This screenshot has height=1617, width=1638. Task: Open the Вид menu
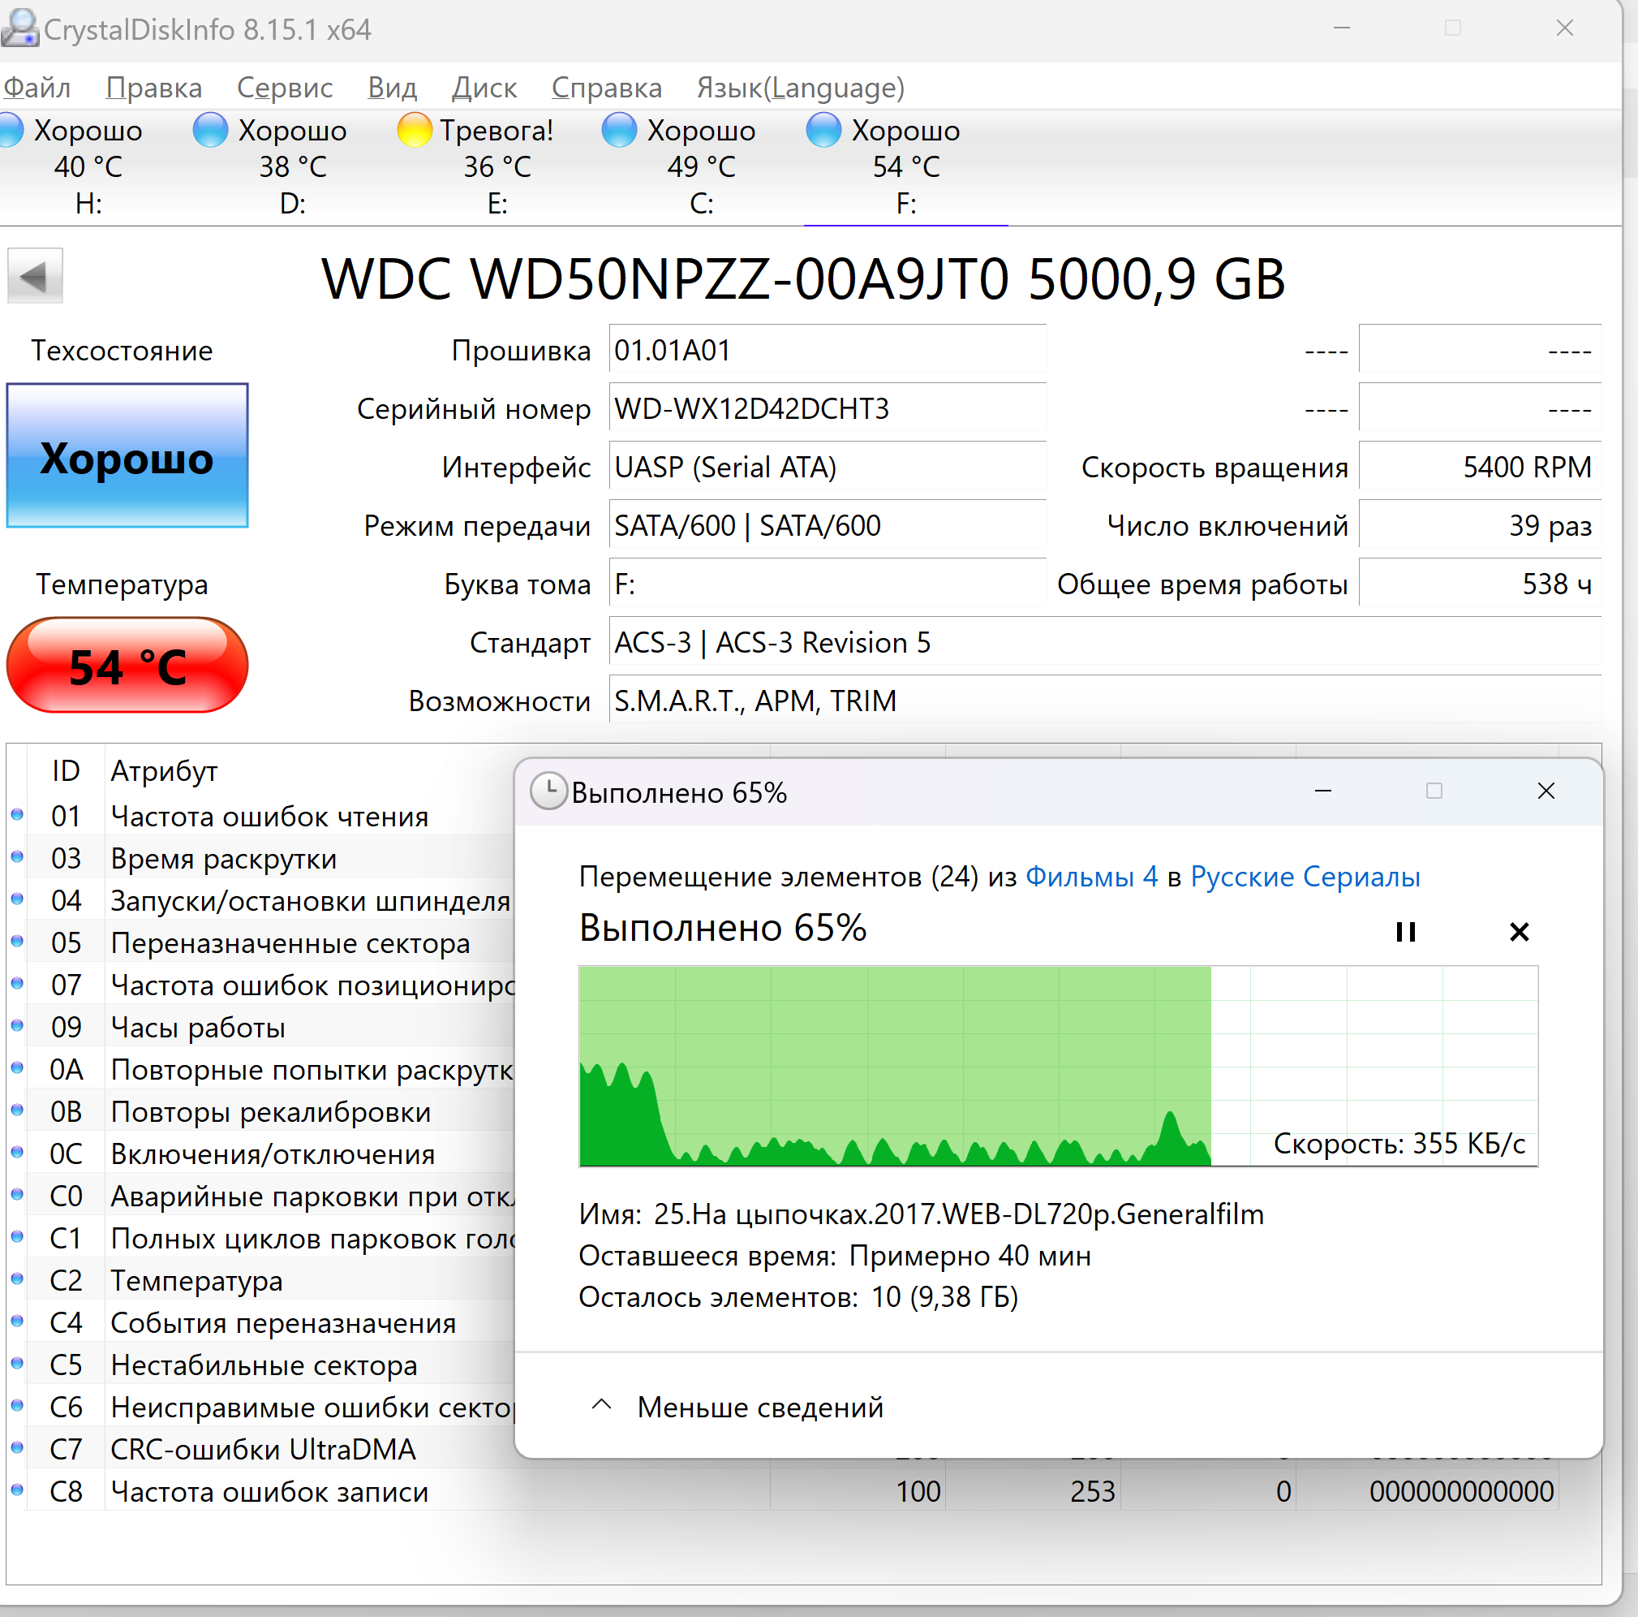[392, 88]
